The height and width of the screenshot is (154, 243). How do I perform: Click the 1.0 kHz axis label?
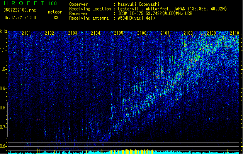pyautogui.click(x=3, y=69)
